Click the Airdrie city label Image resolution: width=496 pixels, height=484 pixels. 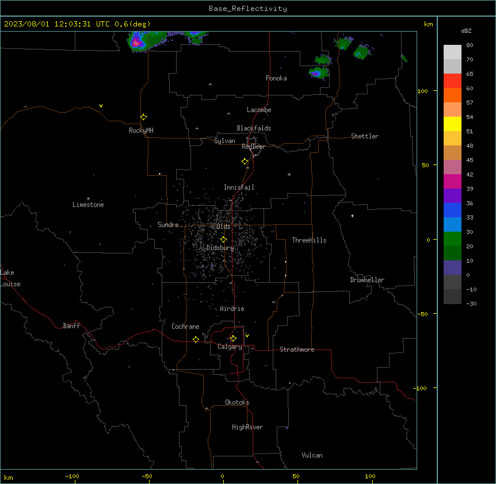(x=232, y=309)
